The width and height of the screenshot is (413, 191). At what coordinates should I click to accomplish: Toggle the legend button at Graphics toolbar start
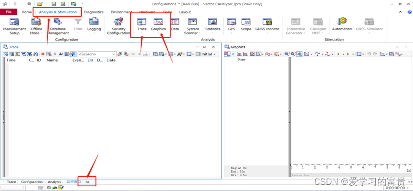[227, 54]
